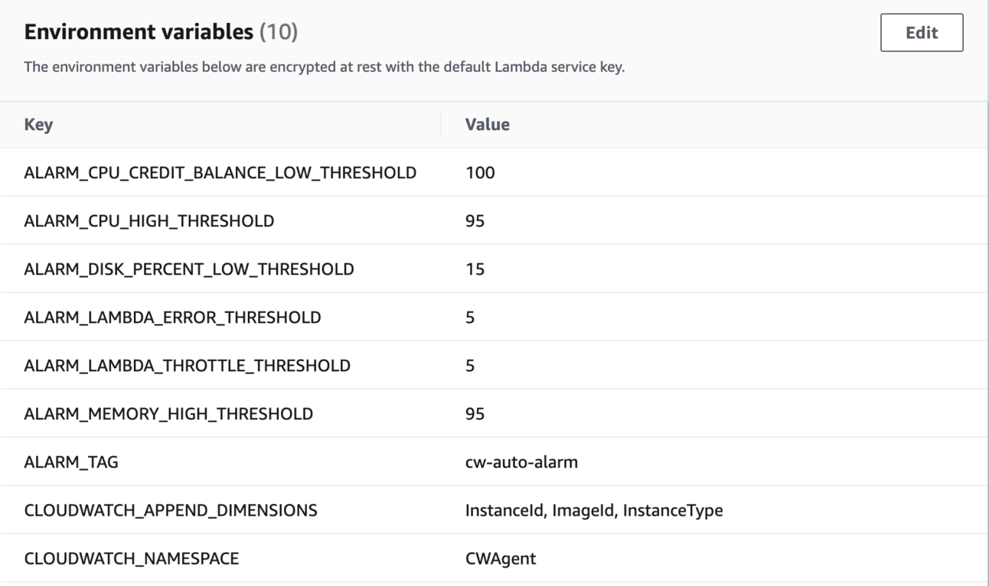Select the ALARM_DISK_PERCENT_LOW_THRESHOLD key
This screenshot has width=989, height=586.
[188, 269]
